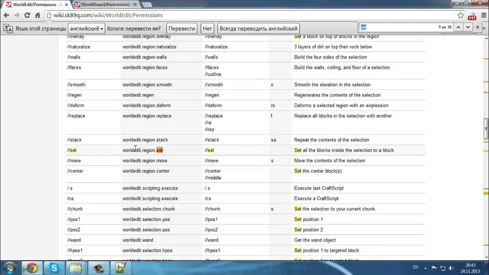This screenshot has height=275, width=489.
Task: Go back to the previous page
Action: pos(6,15)
